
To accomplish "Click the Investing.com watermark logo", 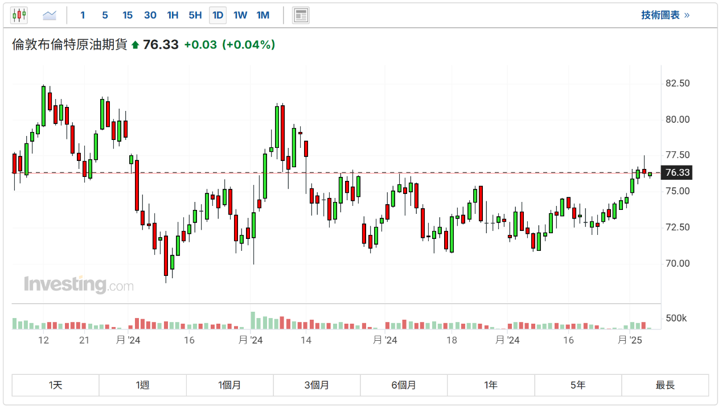I will [79, 284].
